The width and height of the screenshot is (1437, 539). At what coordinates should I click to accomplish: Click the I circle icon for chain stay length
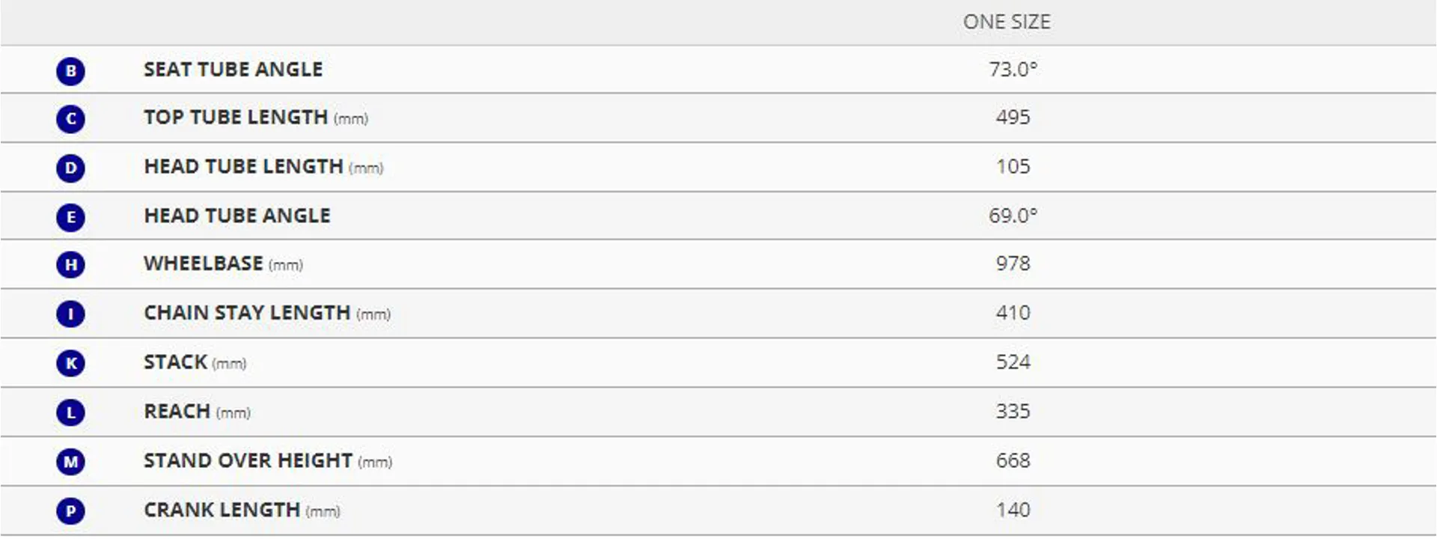(x=70, y=314)
